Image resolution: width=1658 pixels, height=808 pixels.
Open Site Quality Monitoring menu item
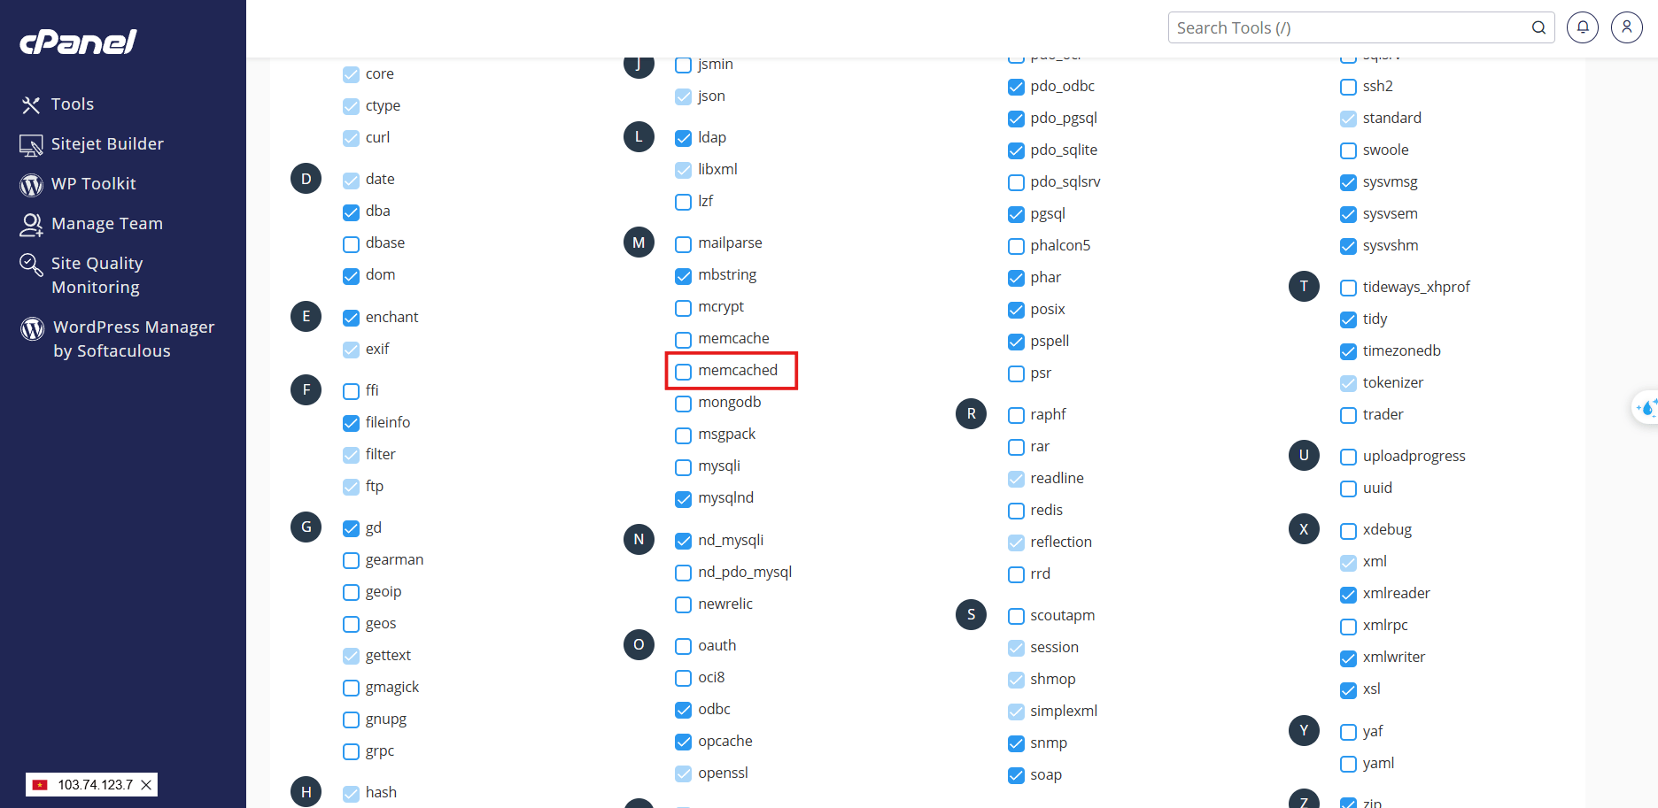pos(97,275)
